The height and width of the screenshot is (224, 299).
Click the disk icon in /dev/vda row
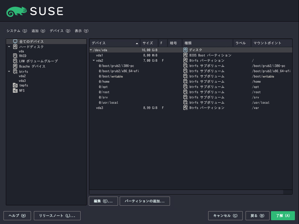pyautogui.click(x=185, y=50)
